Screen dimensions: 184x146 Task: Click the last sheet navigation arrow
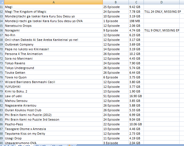pyautogui.click(x=13, y=145)
